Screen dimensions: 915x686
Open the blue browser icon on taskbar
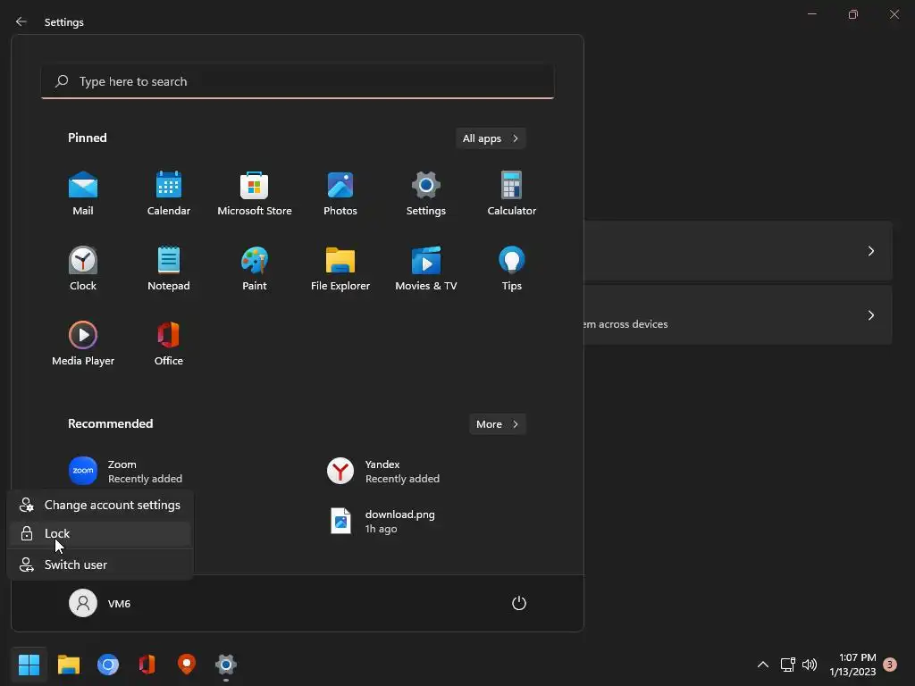108,665
